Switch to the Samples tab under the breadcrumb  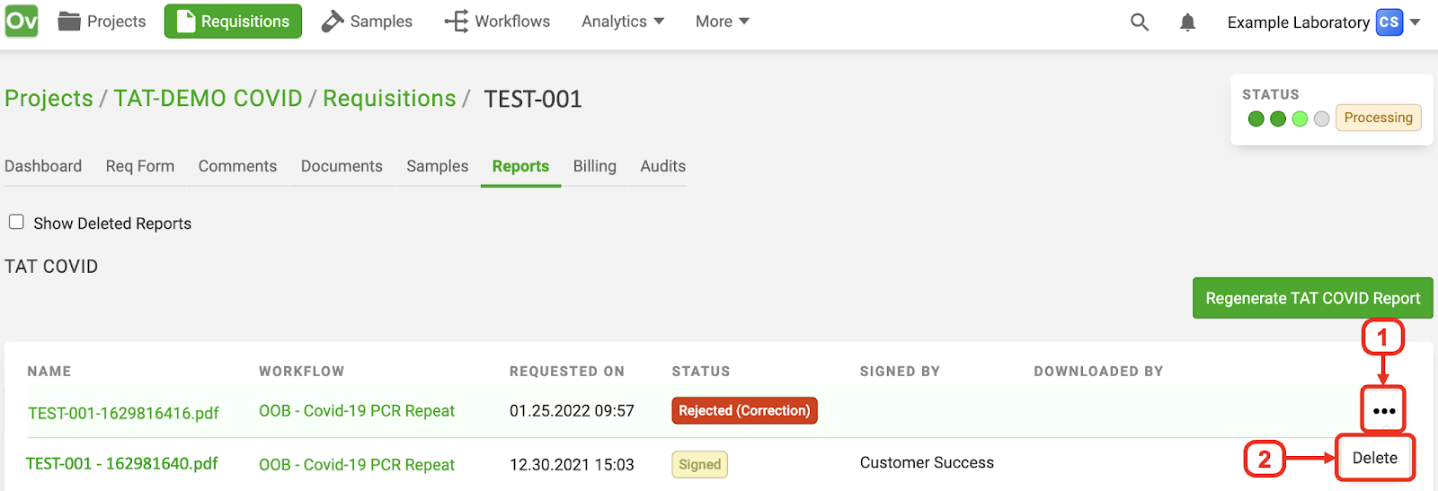tap(438, 166)
